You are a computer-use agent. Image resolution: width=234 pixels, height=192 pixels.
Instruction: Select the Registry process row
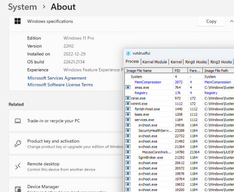pos(179,93)
